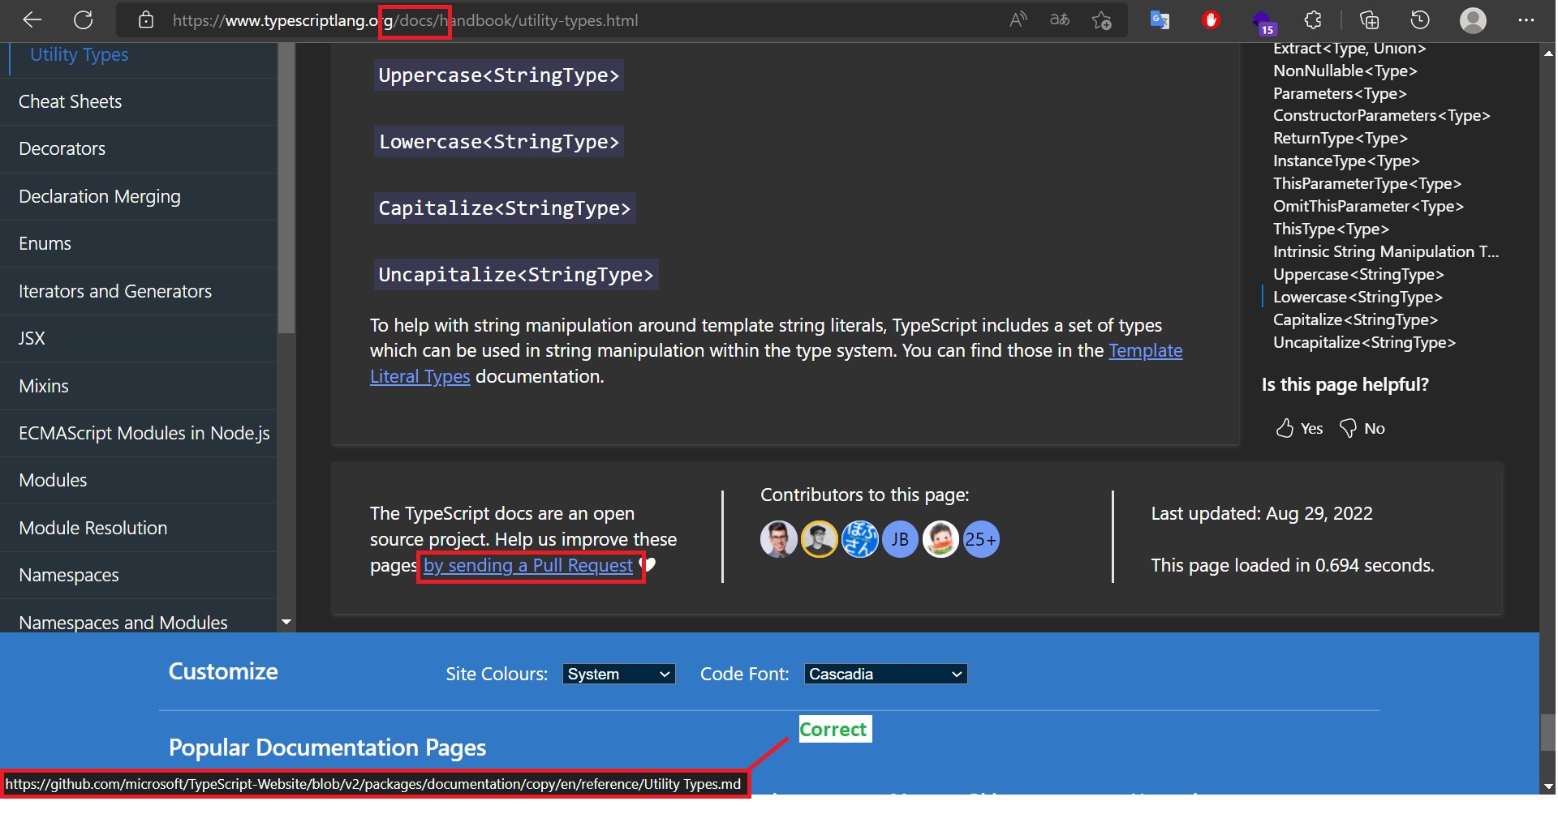The width and height of the screenshot is (1558, 814).
Task: Jump to Capitalize<StringType> in right outline
Action: click(x=1355, y=319)
